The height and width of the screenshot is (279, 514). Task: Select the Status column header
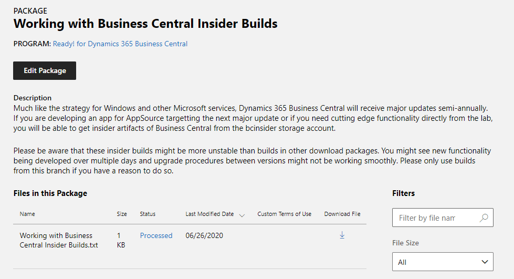click(148, 214)
